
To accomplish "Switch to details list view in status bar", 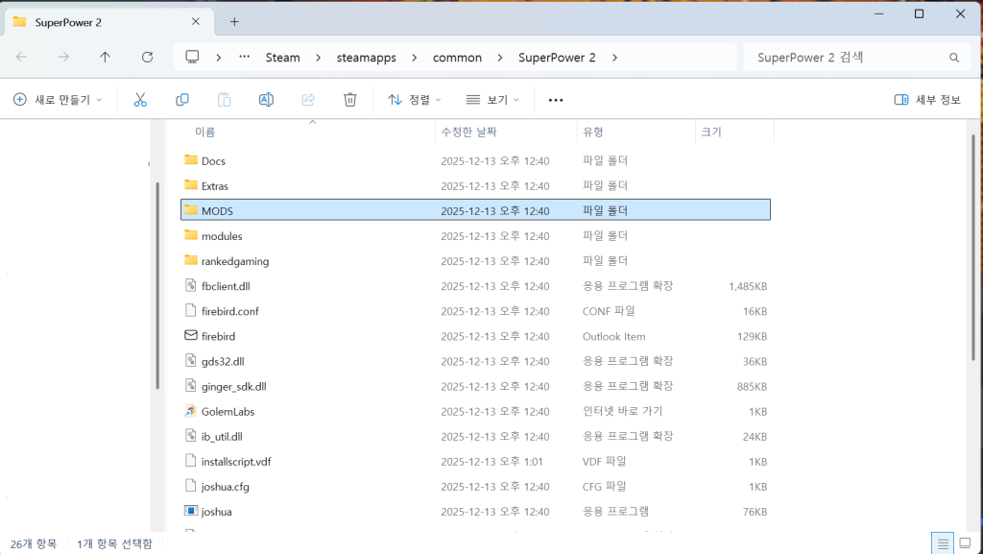I will (x=943, y=543).
